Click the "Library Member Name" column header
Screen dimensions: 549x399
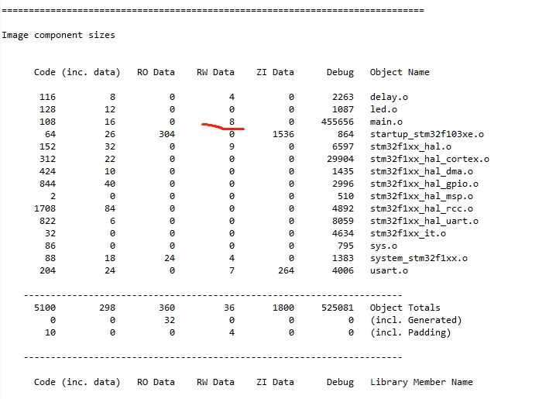(x=421, y=382)
